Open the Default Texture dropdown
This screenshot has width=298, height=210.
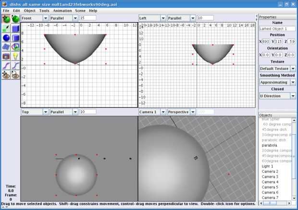click(277, 68)
